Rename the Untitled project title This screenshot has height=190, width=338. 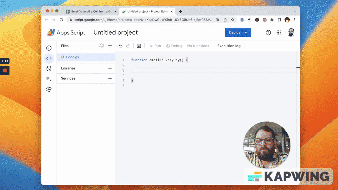(x=116, y=32)
